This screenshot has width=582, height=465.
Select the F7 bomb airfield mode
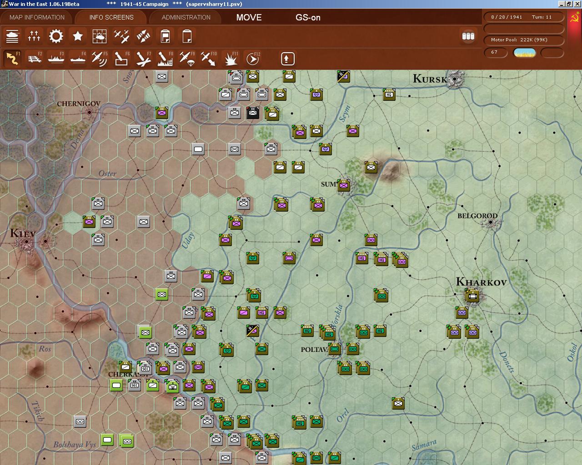pos(143,59)
